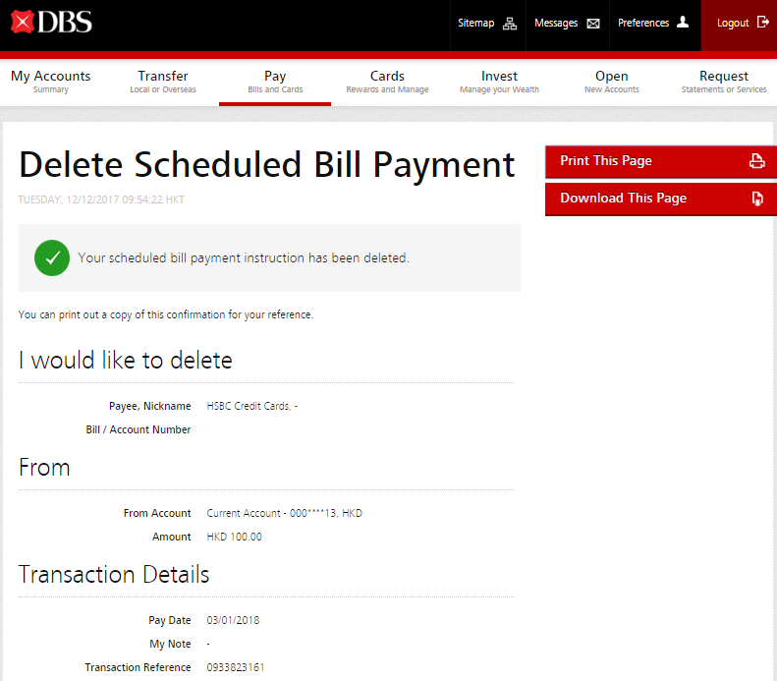Viewport: 777px width, 681px height.
Task: Click the Sitemap link text
Action: [x=475, y=24]
